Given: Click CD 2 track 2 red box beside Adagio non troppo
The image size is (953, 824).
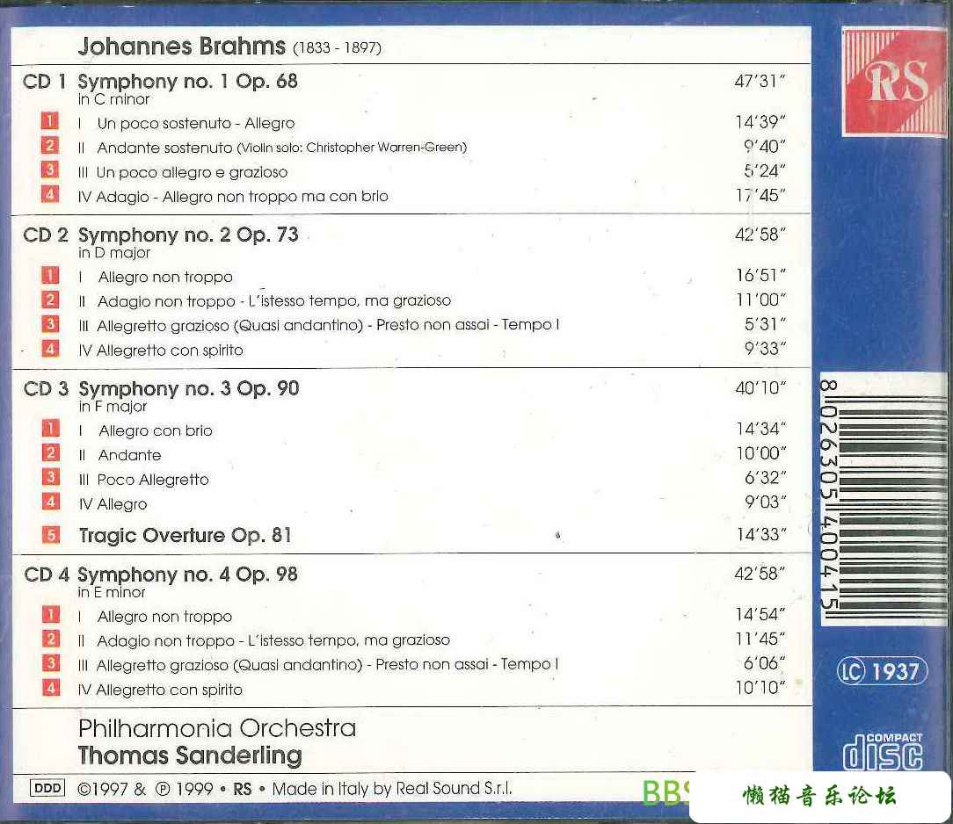Looking at the screenshot, I should tap(50, 300).
